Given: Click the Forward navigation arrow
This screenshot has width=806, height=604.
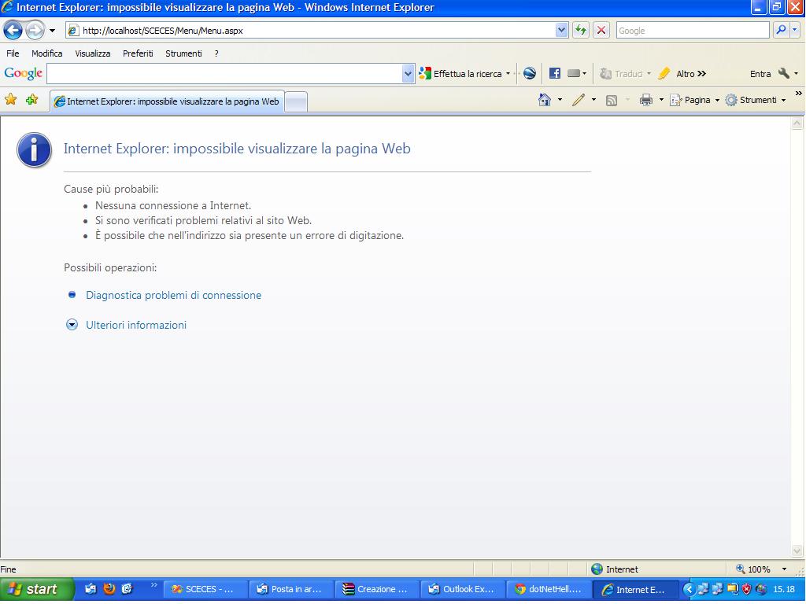Looking at the screenshot, I should coord(35,31).
